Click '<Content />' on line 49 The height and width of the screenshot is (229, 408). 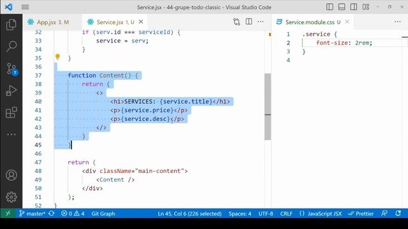(x=115, y=179)
